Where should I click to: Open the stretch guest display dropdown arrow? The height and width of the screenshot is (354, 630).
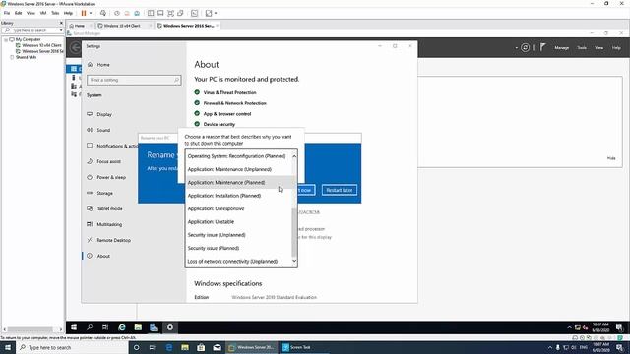pos(216,13)
